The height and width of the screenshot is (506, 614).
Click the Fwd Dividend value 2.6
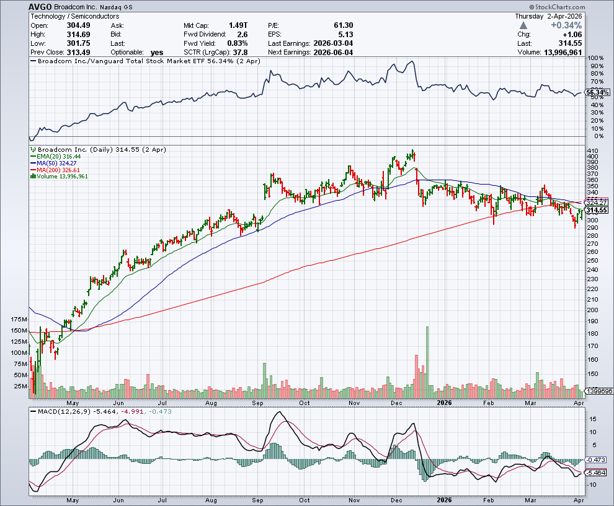pyautogui.click(x=242, y=35)
